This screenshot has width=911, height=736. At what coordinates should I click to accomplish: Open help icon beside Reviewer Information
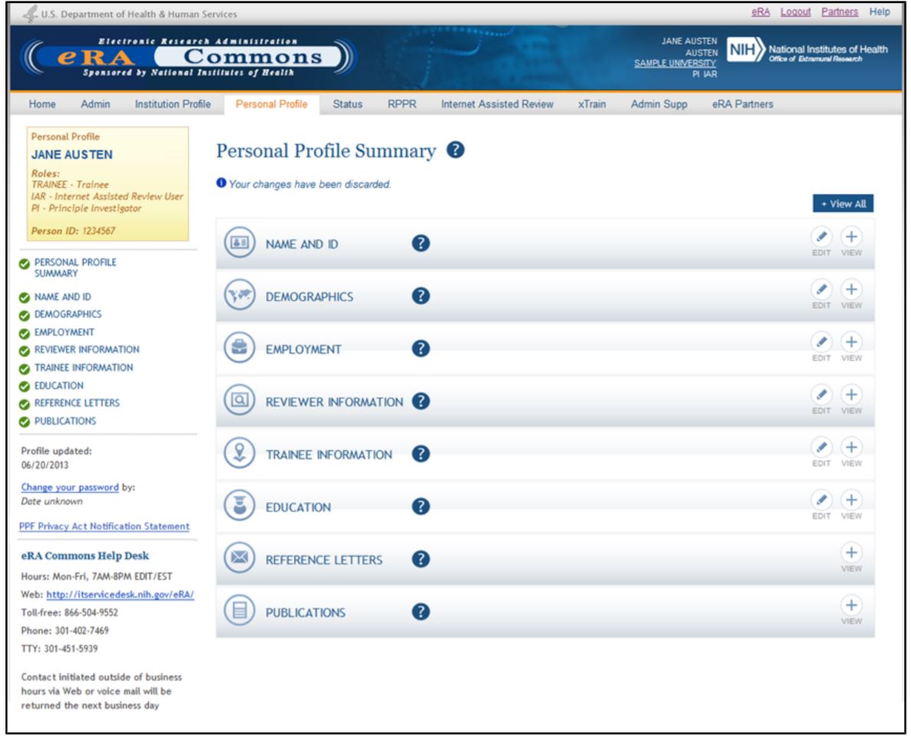point(421,402)
